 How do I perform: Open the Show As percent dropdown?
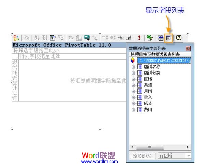point(95,38)
